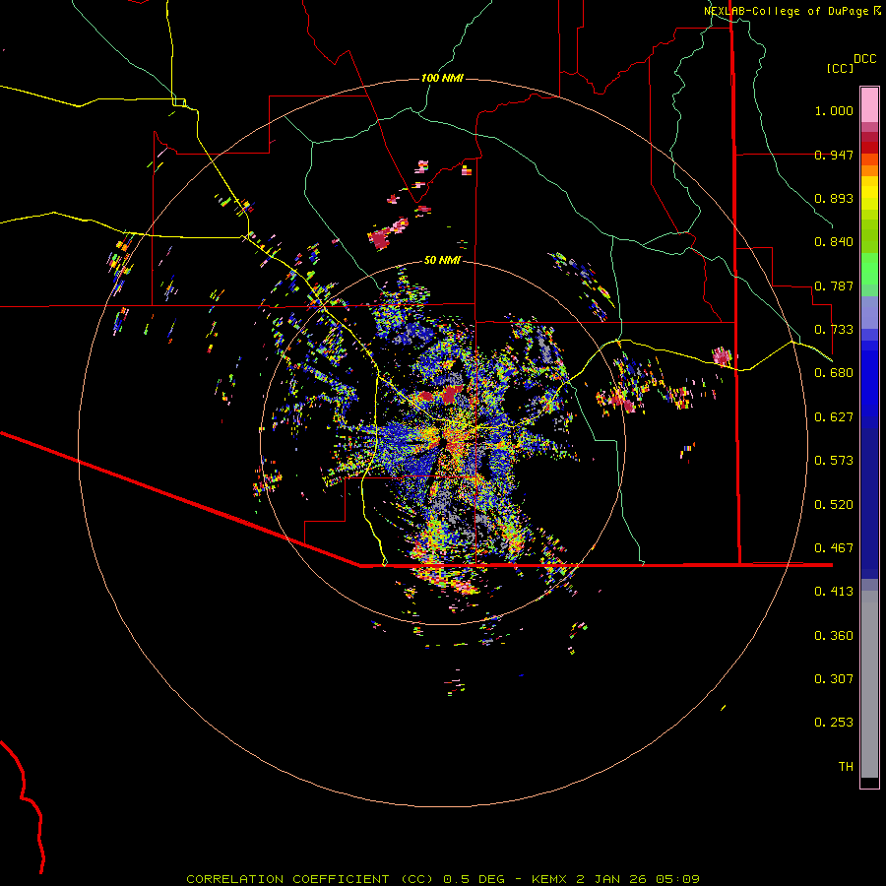The image size is (886, 886).
Task: Click the 100 NMI range ring label
Action: pyautogui.click(x=442, y=78)
